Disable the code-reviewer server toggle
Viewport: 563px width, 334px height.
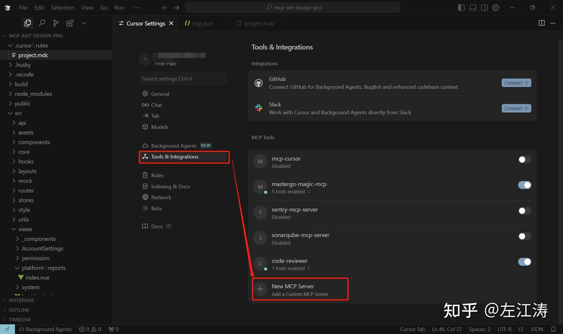(524, 262)
